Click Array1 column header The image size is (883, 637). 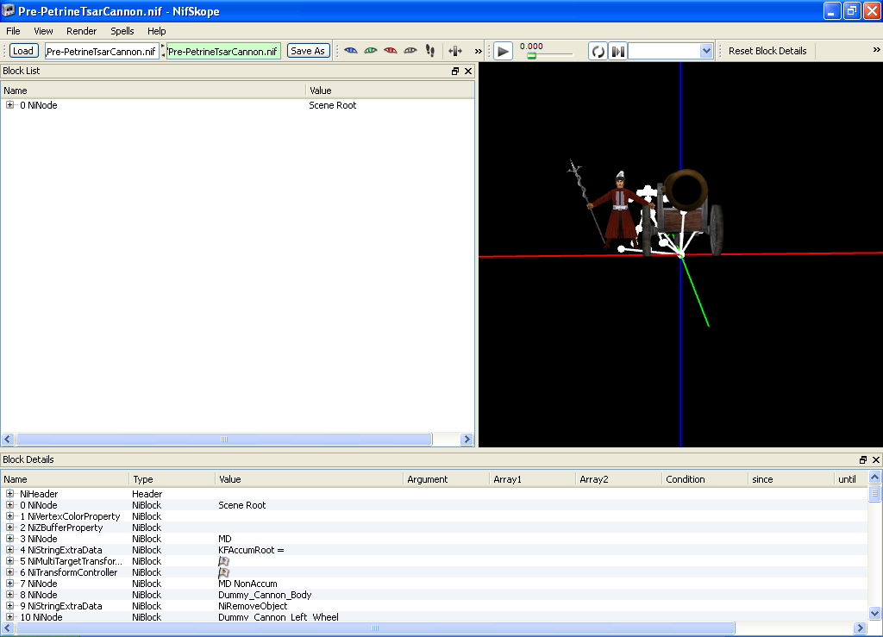coord(533,479)
